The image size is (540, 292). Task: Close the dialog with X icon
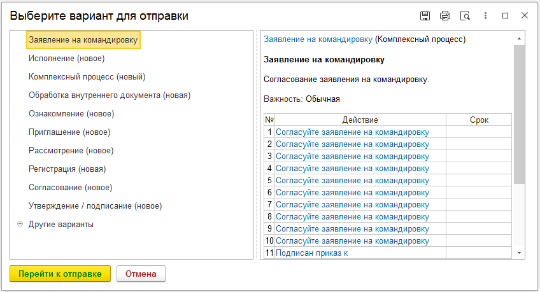click(525, 15)
